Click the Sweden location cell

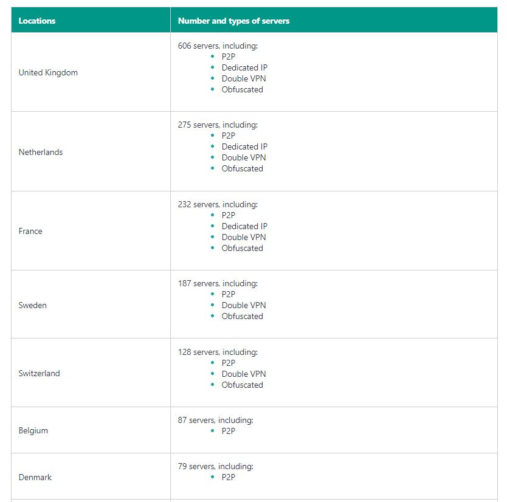[33, 305]
